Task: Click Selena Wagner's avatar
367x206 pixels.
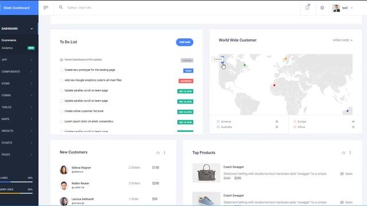Action: pyautogui.click(x=64, y=170)
